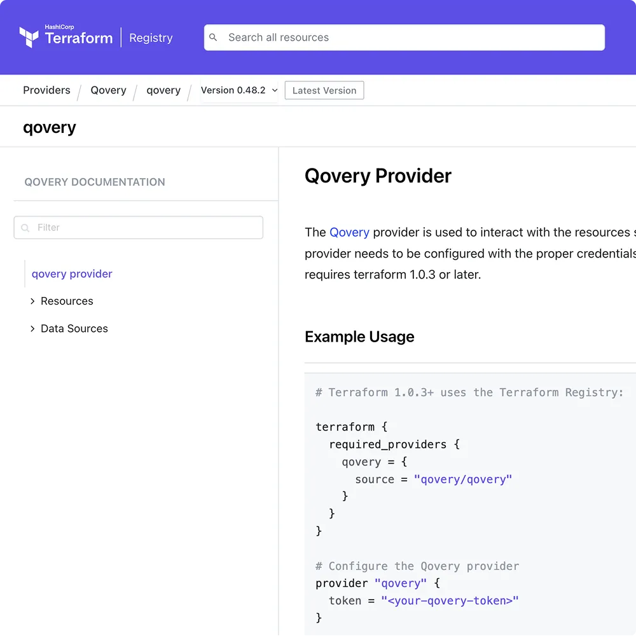Open the Qovery namespace breadcrumb

(x=108, y=90)
